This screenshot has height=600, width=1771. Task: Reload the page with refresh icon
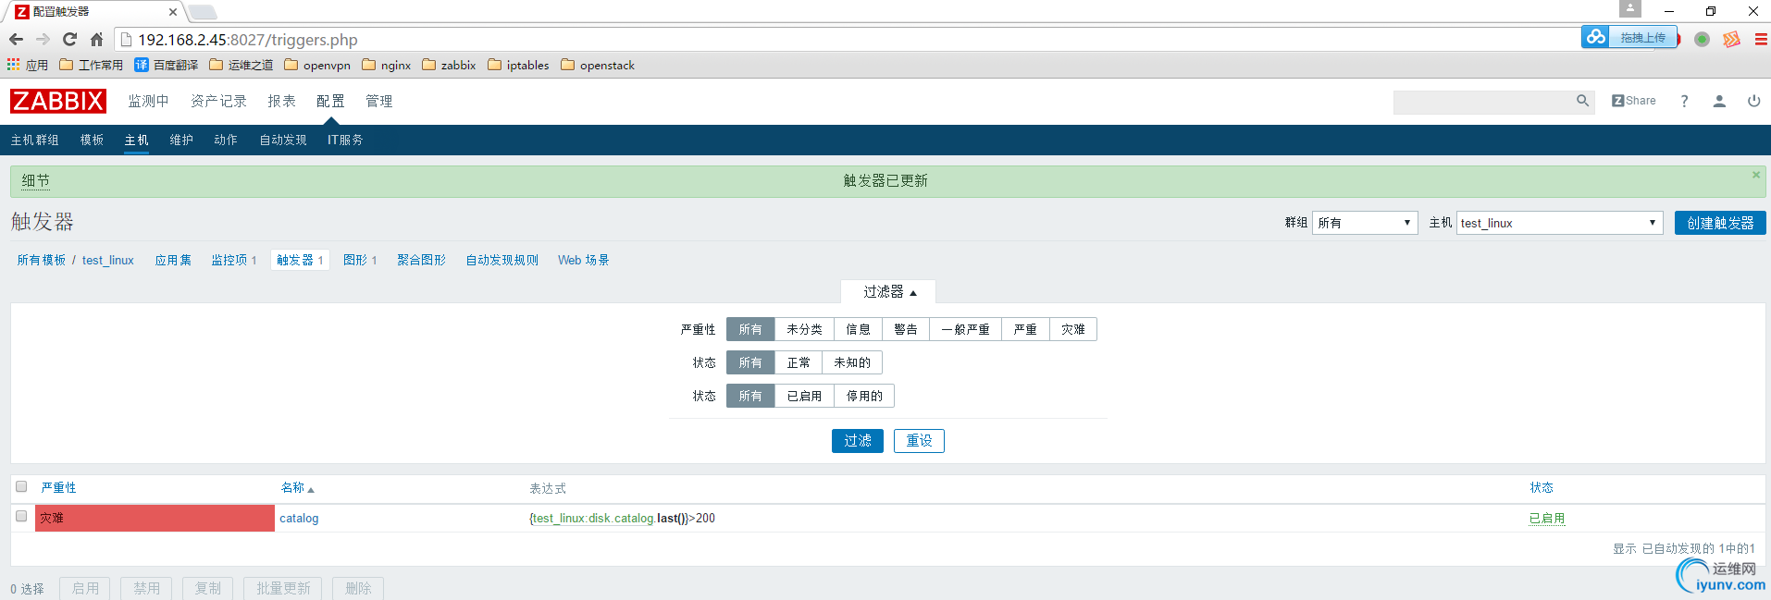[69, 40]
